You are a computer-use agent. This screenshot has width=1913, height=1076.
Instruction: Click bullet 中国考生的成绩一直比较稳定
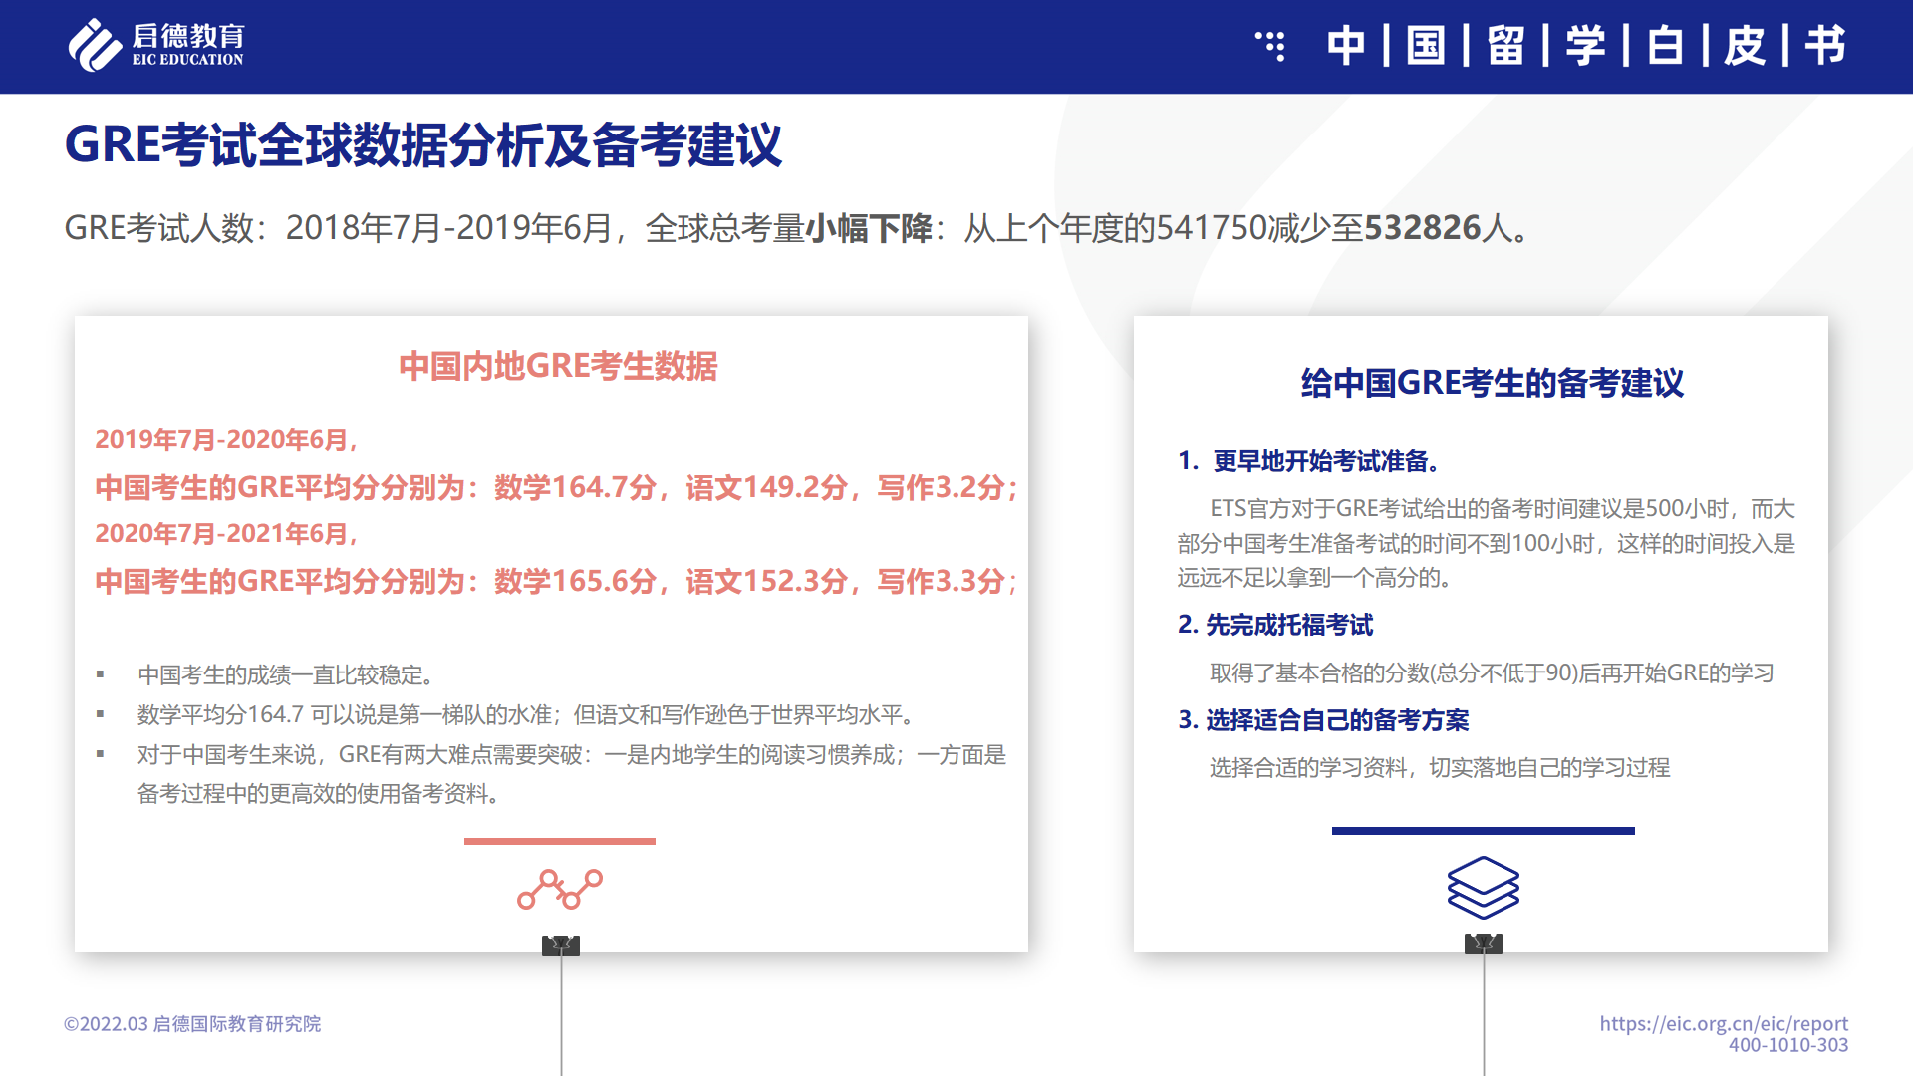[x=287, y=675]
